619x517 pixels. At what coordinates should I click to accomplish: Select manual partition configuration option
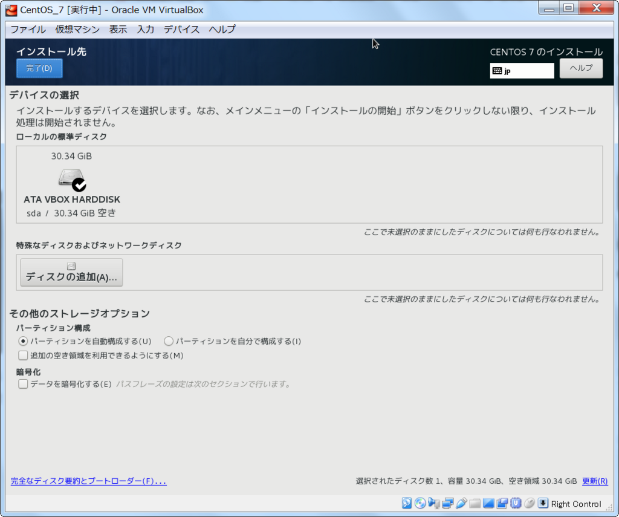(x=168, y=341)
